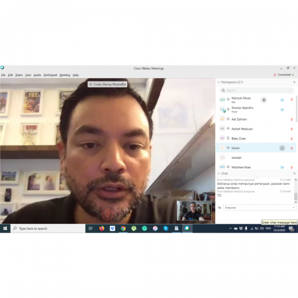Select participant Matthew Noel
Viewport: 298px width, 298px height.
256,167
